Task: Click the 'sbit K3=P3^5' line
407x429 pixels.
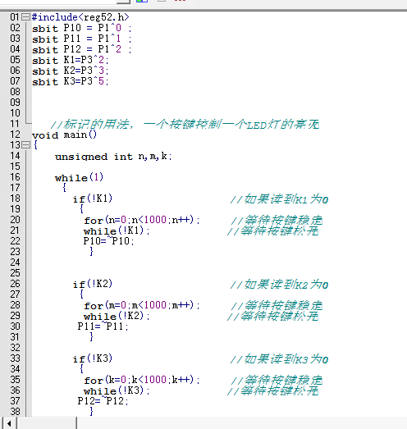Action: pyautogui.click(x=71, y=81)
